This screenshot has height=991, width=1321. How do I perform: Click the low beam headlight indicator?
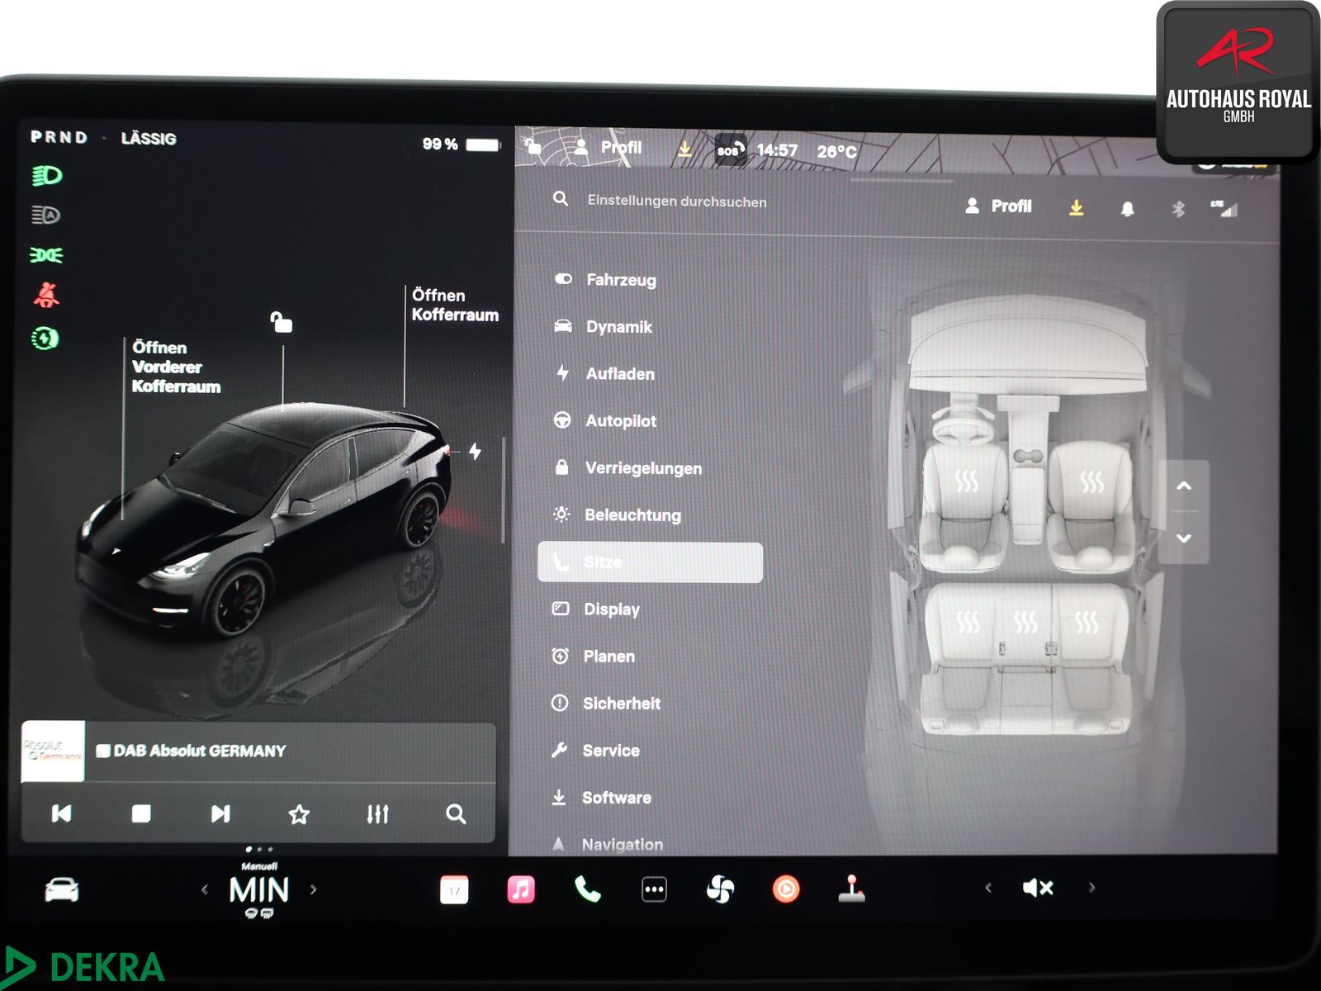(x=47, y=176)
